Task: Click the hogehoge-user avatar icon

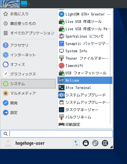Action: tap(8, 143)
